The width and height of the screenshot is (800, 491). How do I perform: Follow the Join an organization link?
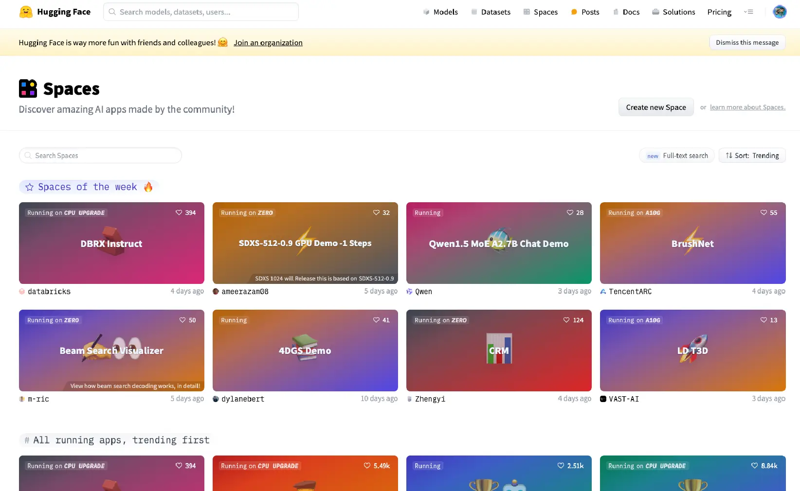tap(268, 43)
